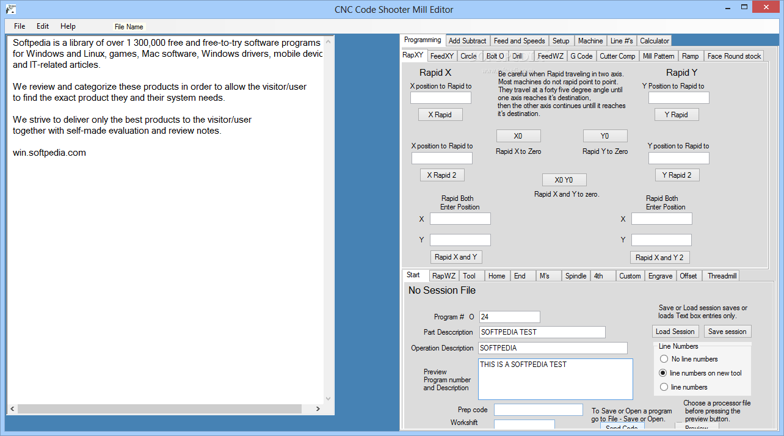This screenshot has width=784, height=436.
Task: Click the 'No Session File' text
Action: (x=442, y=291)
